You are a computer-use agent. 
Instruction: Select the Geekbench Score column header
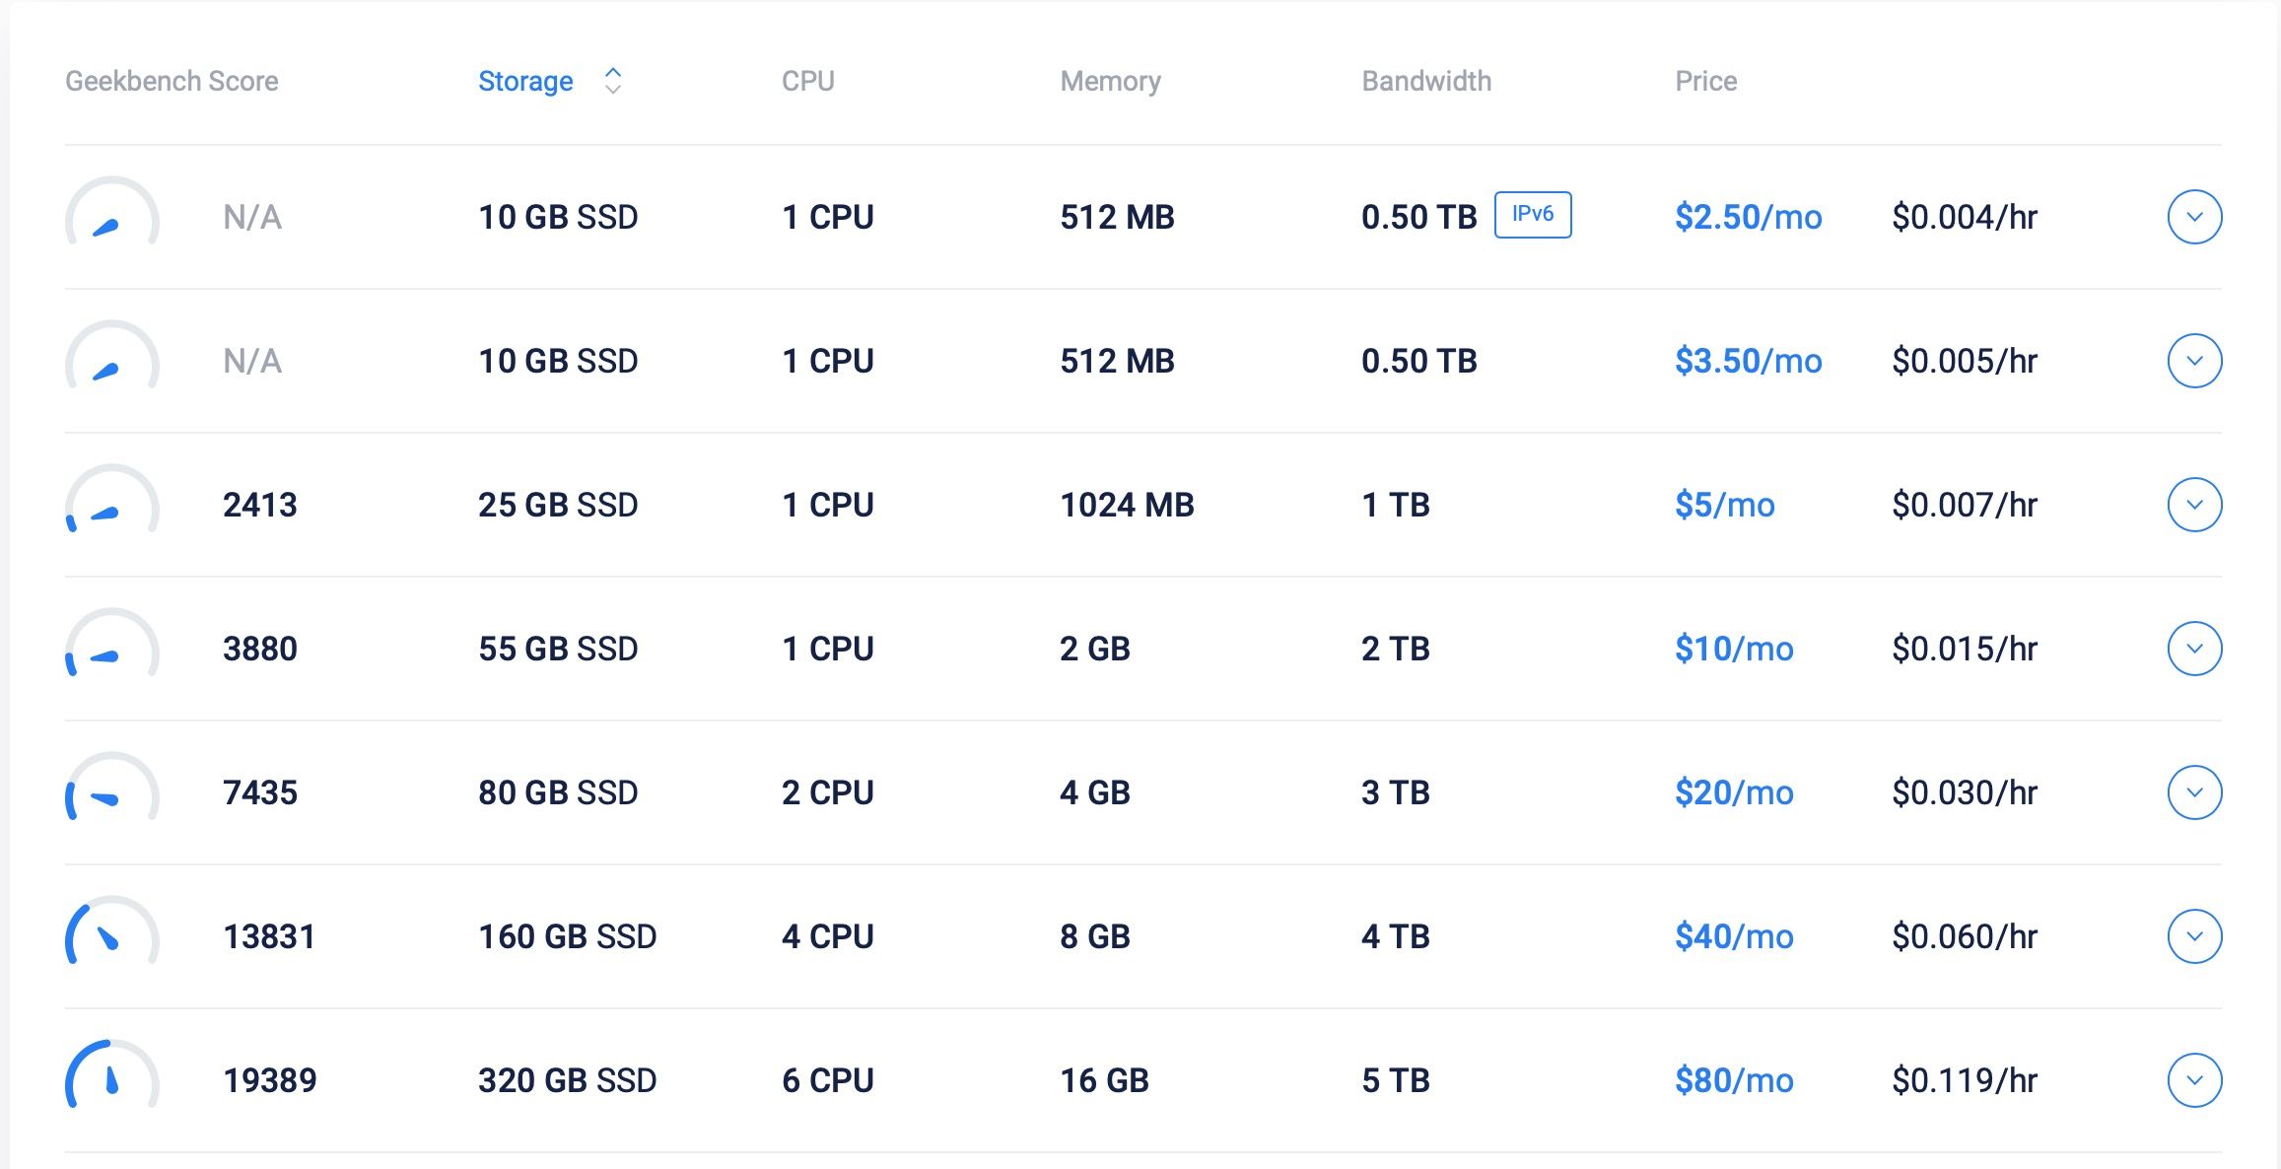click(172, 81)
